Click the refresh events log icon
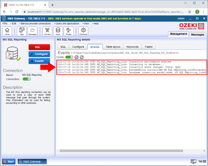Screen dimensions: 208x166 point(82,57)
